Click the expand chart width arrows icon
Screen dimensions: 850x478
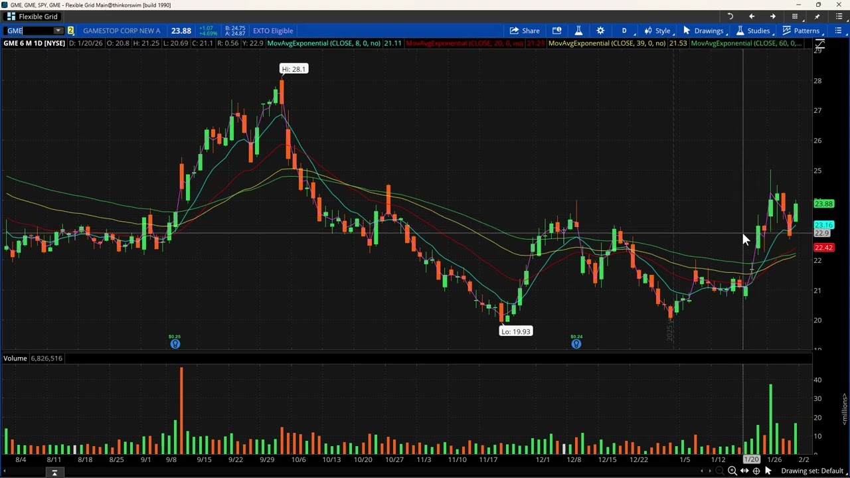tap(744, 471)
